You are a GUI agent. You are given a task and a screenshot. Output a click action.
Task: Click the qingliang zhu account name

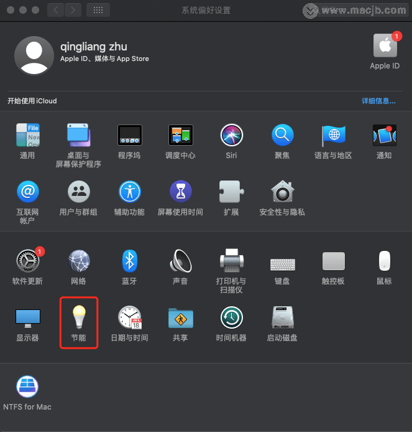[94, 47]
